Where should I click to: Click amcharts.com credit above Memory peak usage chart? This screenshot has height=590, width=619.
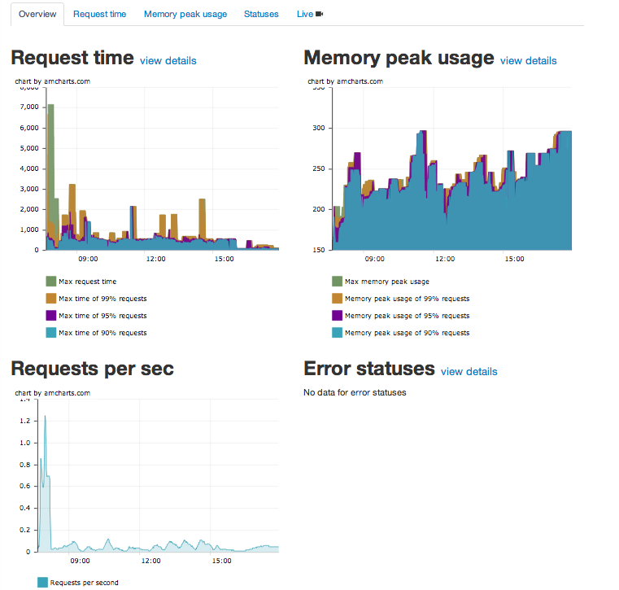[x=346, y=81]
